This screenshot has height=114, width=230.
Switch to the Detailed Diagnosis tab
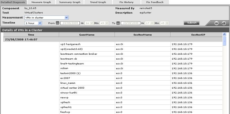click(13, 2)
